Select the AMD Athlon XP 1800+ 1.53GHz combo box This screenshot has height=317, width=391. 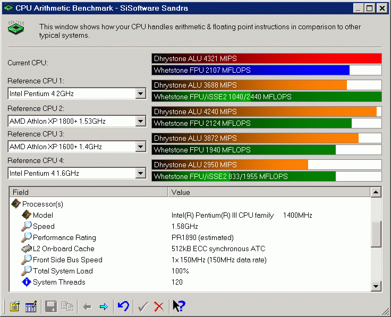pos(77,122)
